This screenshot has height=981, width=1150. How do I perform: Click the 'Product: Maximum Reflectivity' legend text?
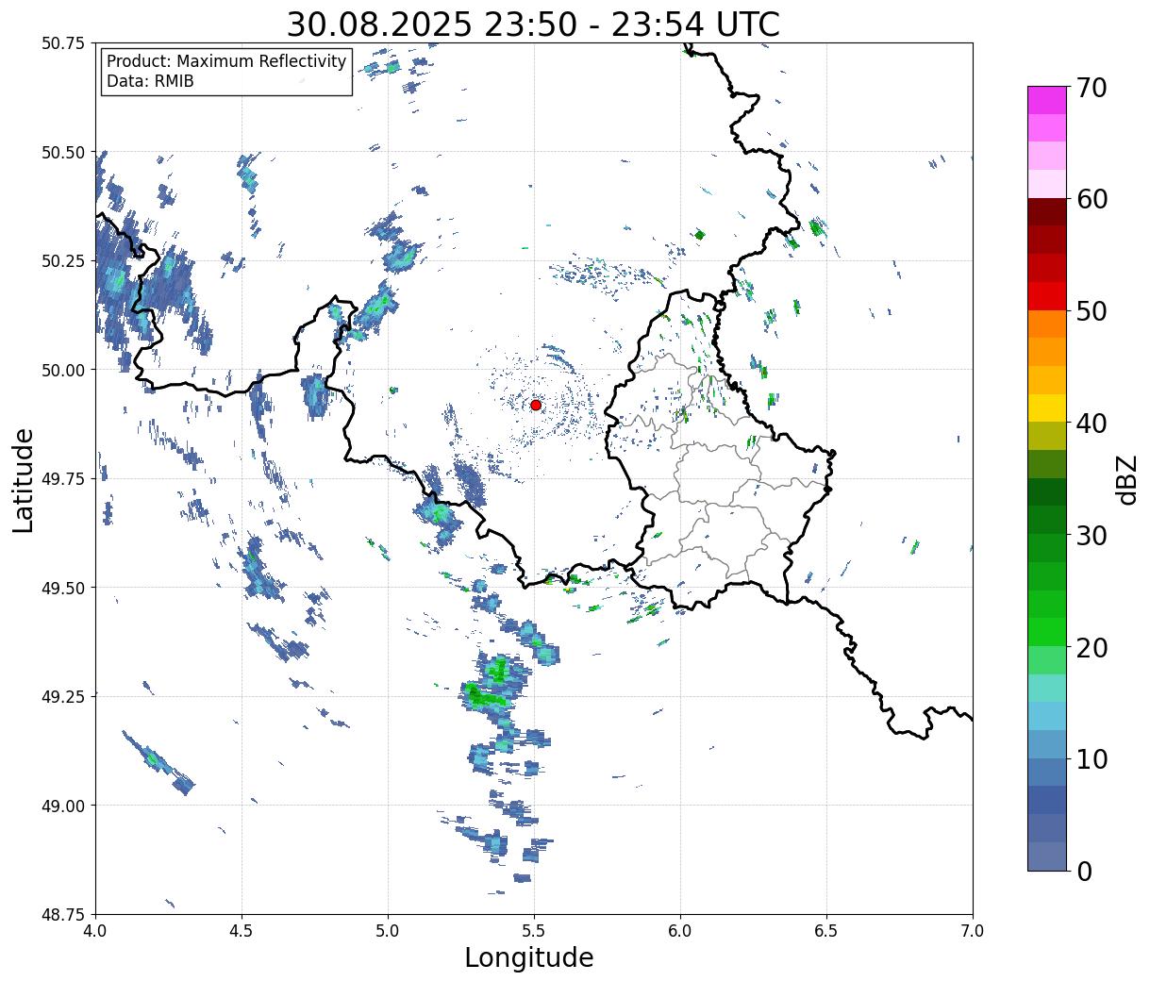226,61
